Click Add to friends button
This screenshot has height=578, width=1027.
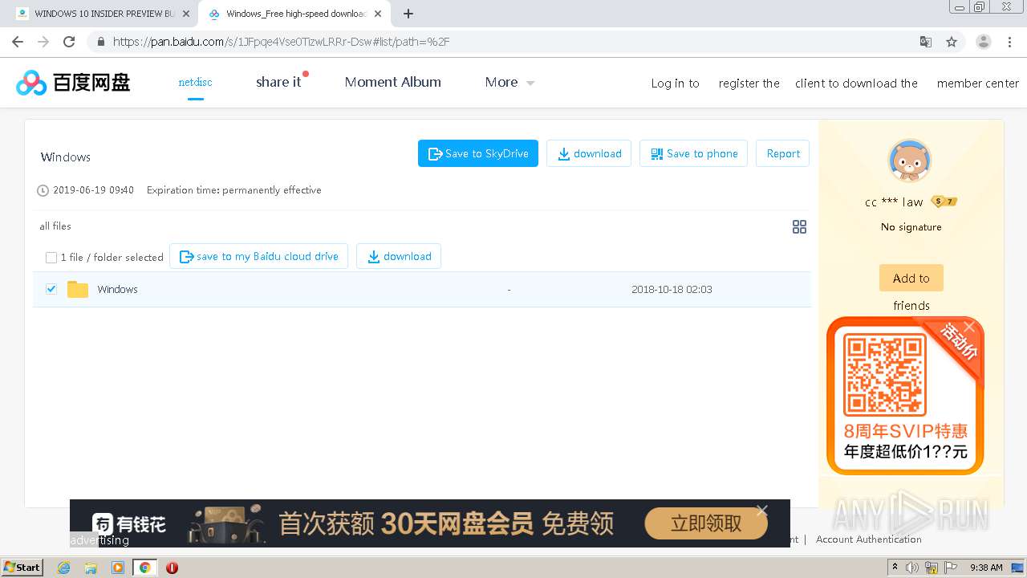tap(911, 278)
